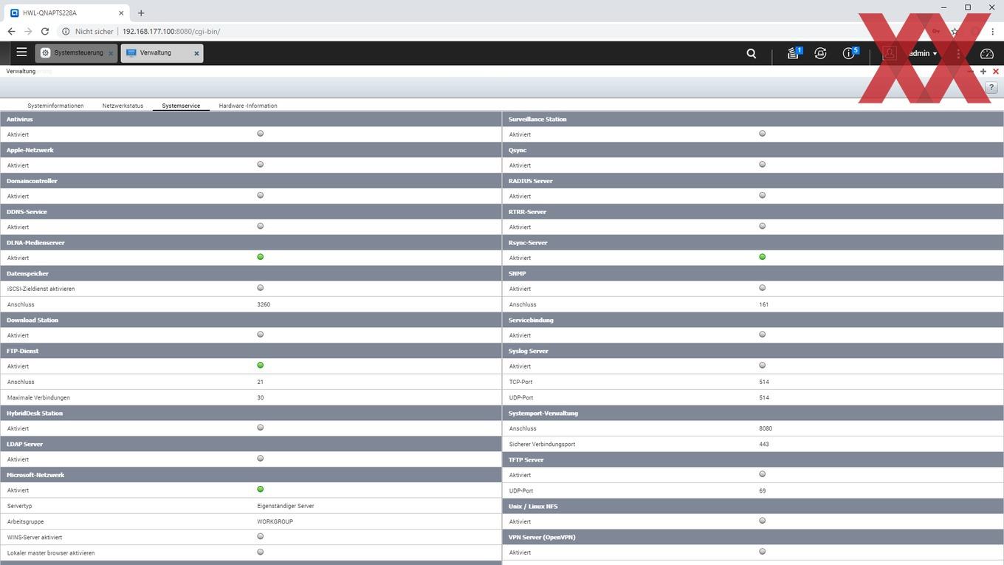1004x565 pixels.
Task: Click the Servicebindung section header
Action: [x=753, y=320]
